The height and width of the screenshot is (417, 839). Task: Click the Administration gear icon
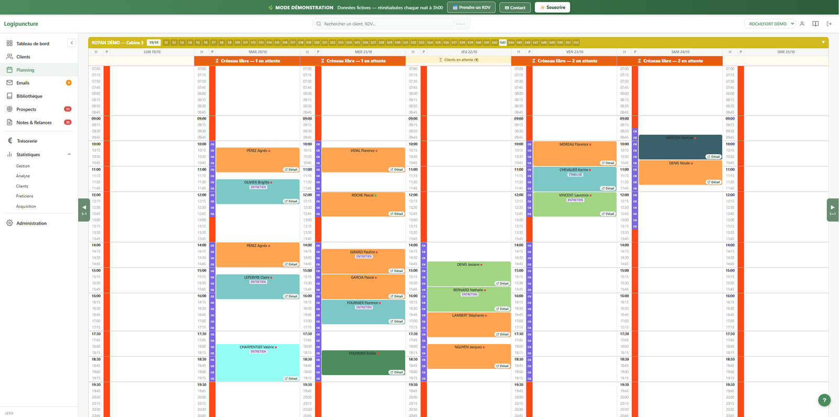coord(9,223)
